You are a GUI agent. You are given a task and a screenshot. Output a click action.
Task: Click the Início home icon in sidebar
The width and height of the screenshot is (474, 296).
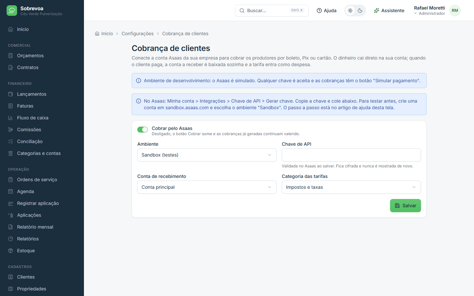[x=11, y=29]
